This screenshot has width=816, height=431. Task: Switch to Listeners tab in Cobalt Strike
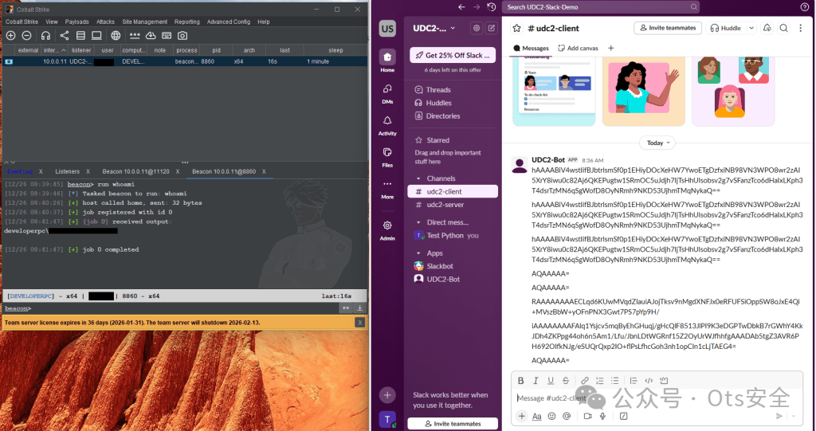click(67, 171)
